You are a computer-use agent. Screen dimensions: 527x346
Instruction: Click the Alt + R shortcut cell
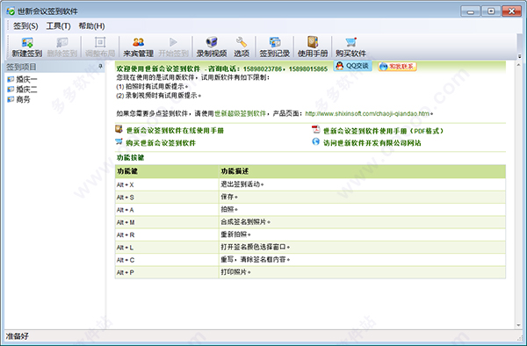(167, 234)
